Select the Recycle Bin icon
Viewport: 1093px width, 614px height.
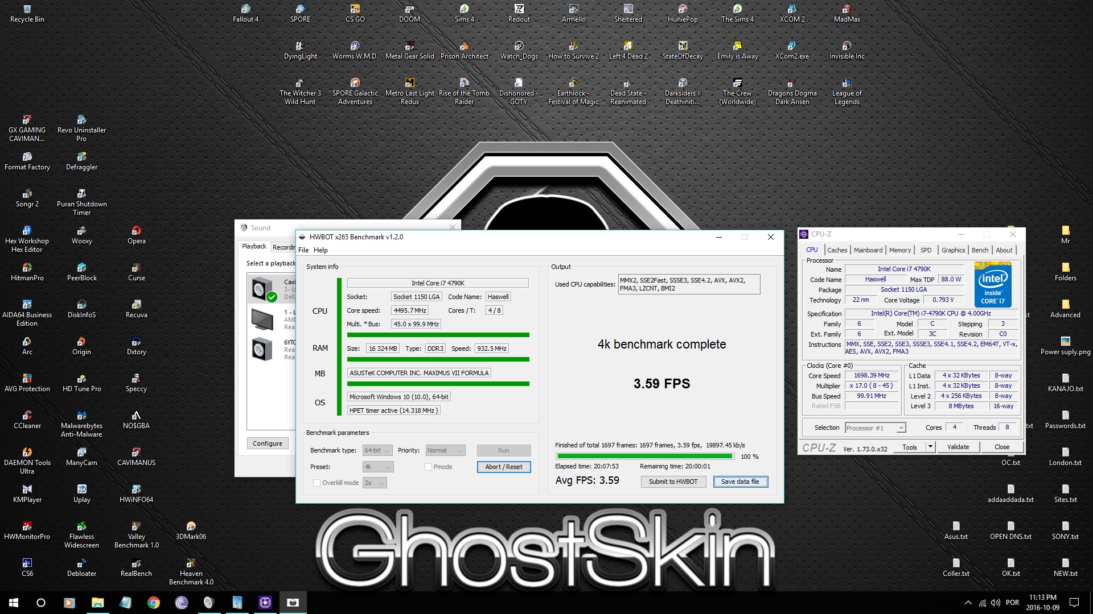pyautogui.click(x=27, y=13)
